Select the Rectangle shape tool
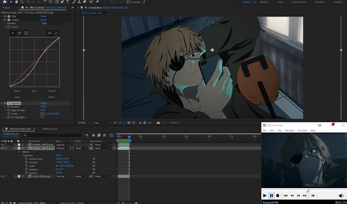The image size is (347, 204). coord(57,2)
